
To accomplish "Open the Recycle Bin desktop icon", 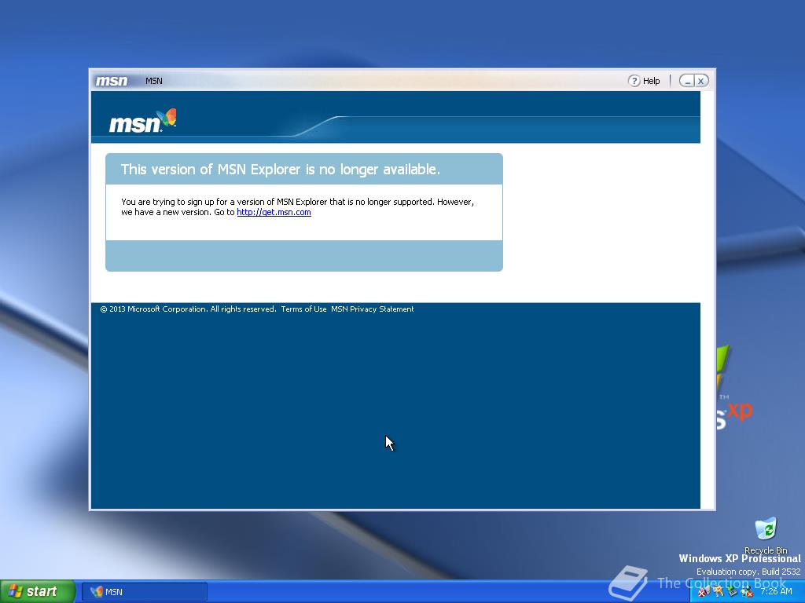I will click(x=766, y=535).
